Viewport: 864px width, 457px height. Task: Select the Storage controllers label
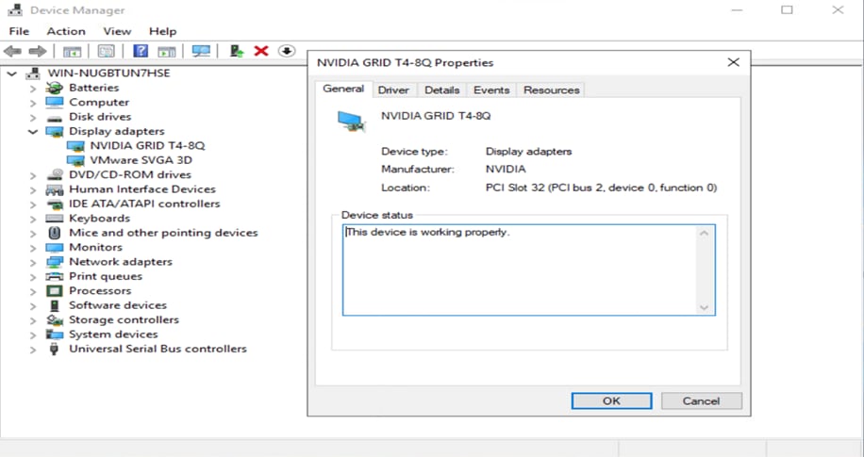pyautogui.click(x=124, y=320)
